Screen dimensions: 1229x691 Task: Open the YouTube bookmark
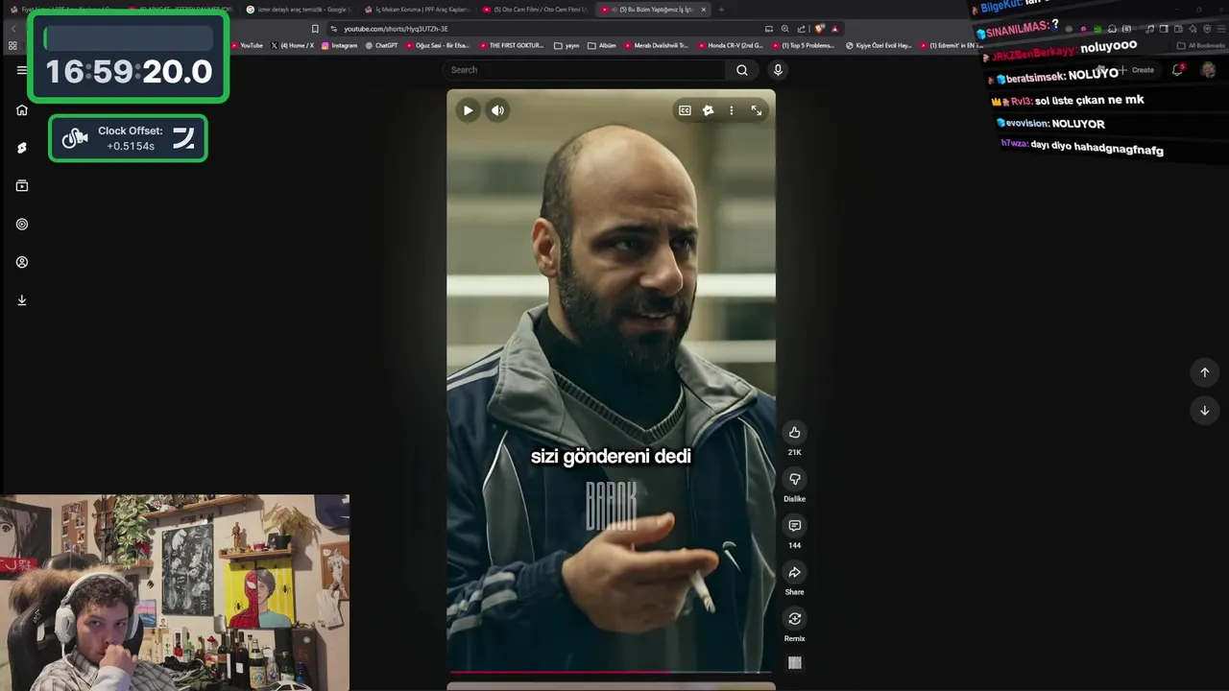246,45
